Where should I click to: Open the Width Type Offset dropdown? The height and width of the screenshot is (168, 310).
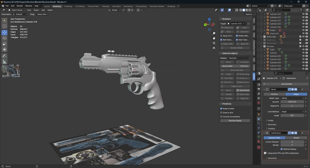tap(292, 98)
